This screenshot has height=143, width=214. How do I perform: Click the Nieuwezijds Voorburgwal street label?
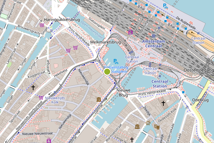[29, 115]
